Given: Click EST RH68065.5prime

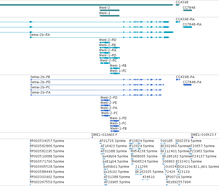Looking at the screenshot, I should click(133, 159).
